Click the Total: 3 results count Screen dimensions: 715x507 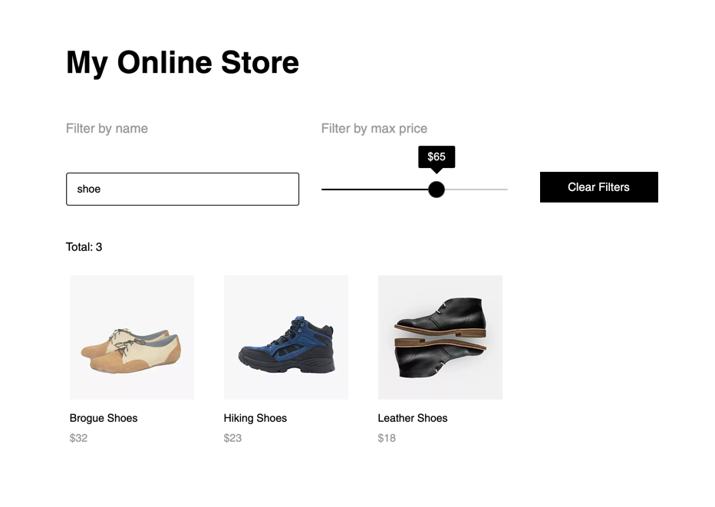click(x=84, y=247)
